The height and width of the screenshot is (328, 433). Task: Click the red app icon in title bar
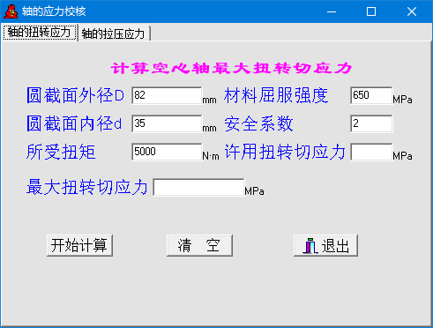pyautogui.click(x=11, y=11)
